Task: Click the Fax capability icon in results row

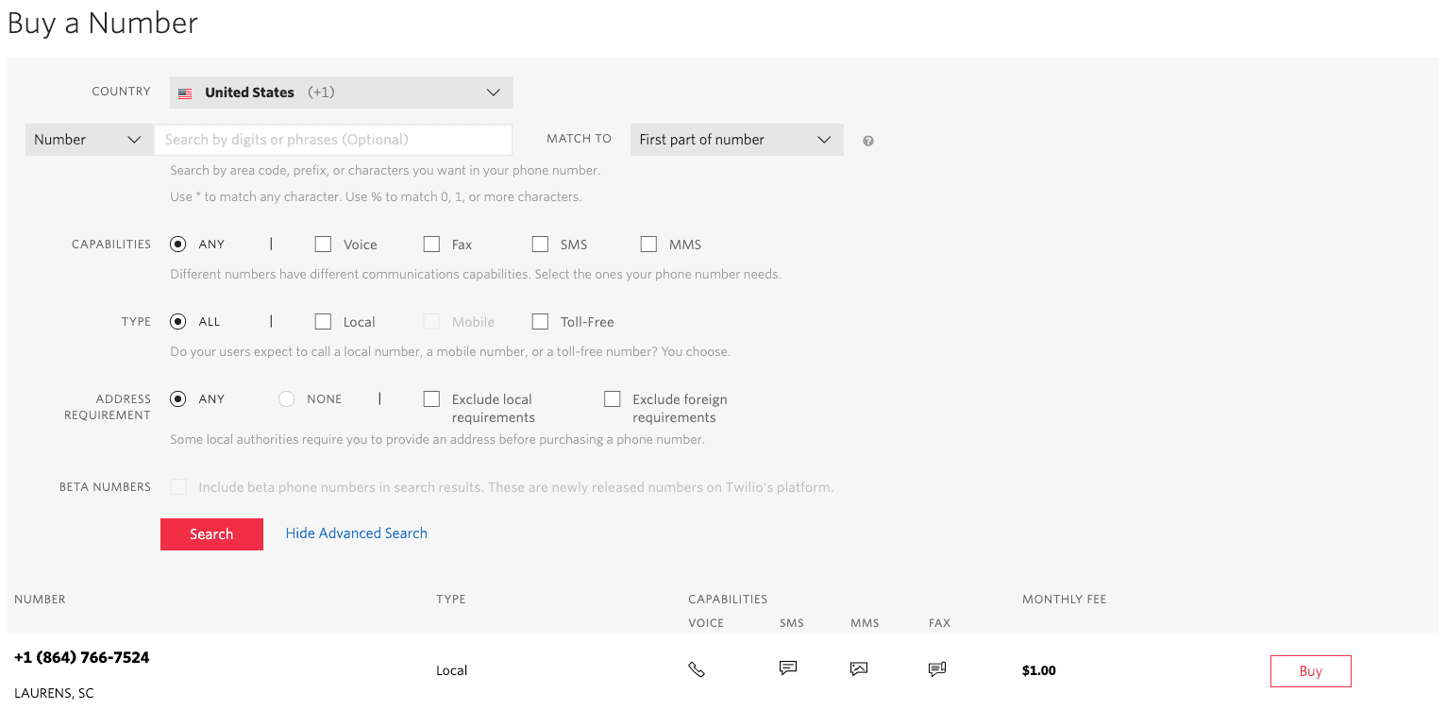Action: (x=936, y=668)
